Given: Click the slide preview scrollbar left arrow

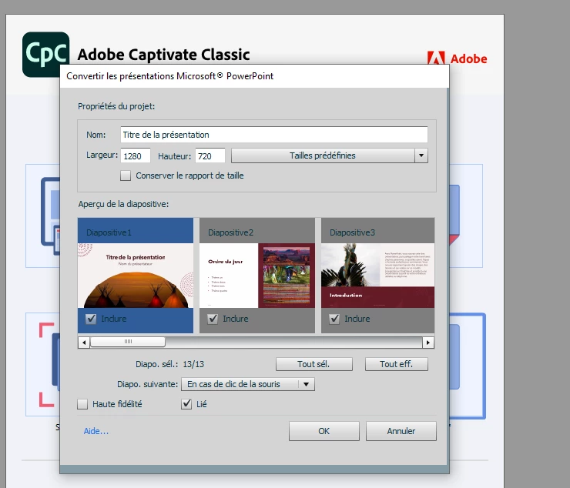Looking at the screenshot, I should 84,343.
